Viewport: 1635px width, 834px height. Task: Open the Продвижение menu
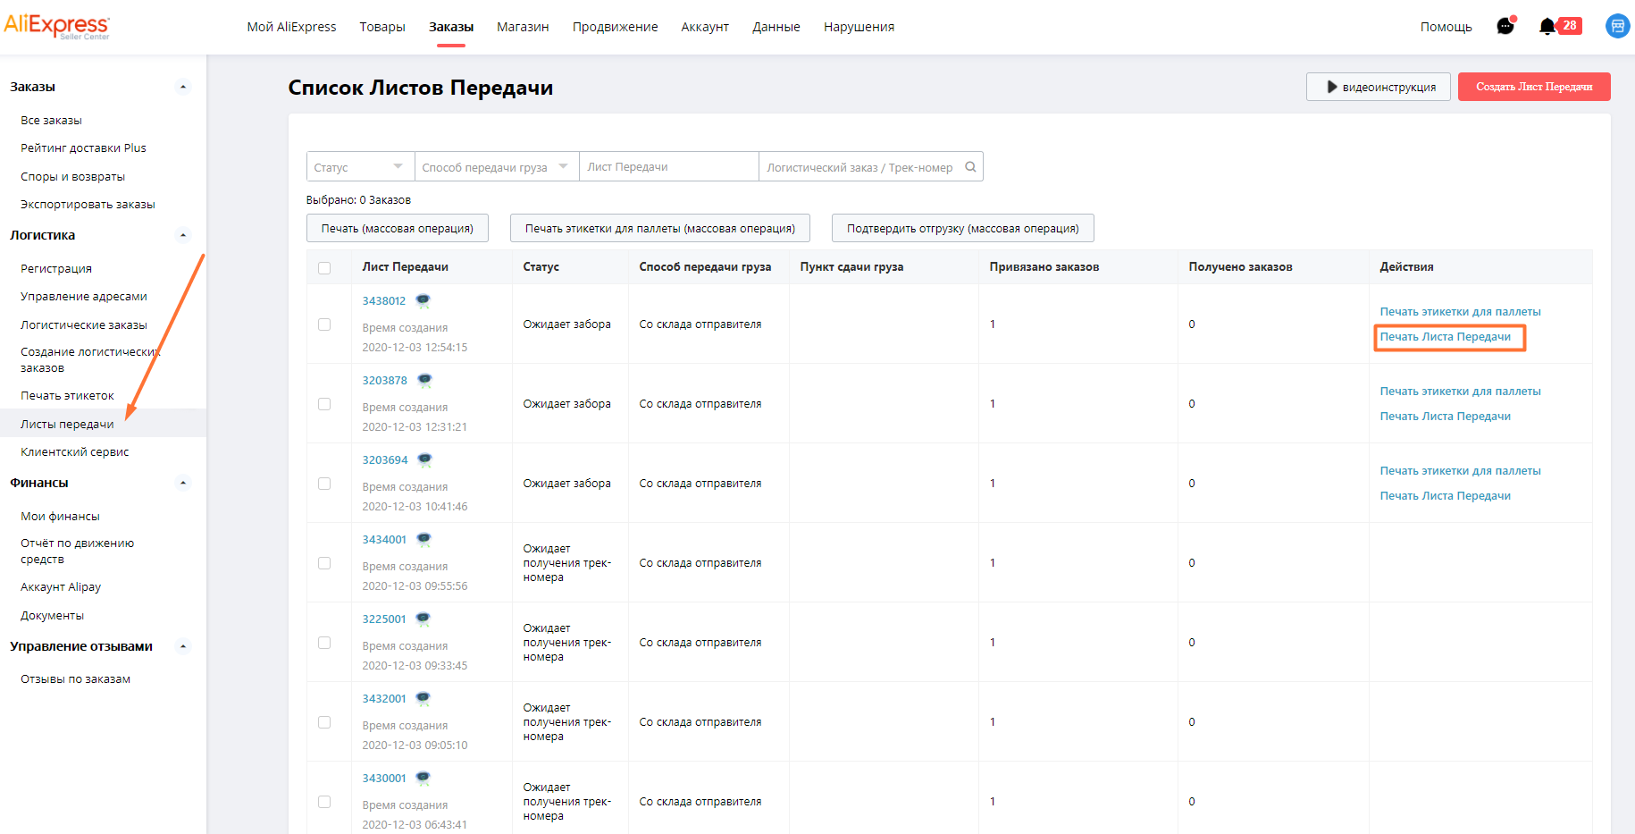pyautogui.click(x=615, y=27)
